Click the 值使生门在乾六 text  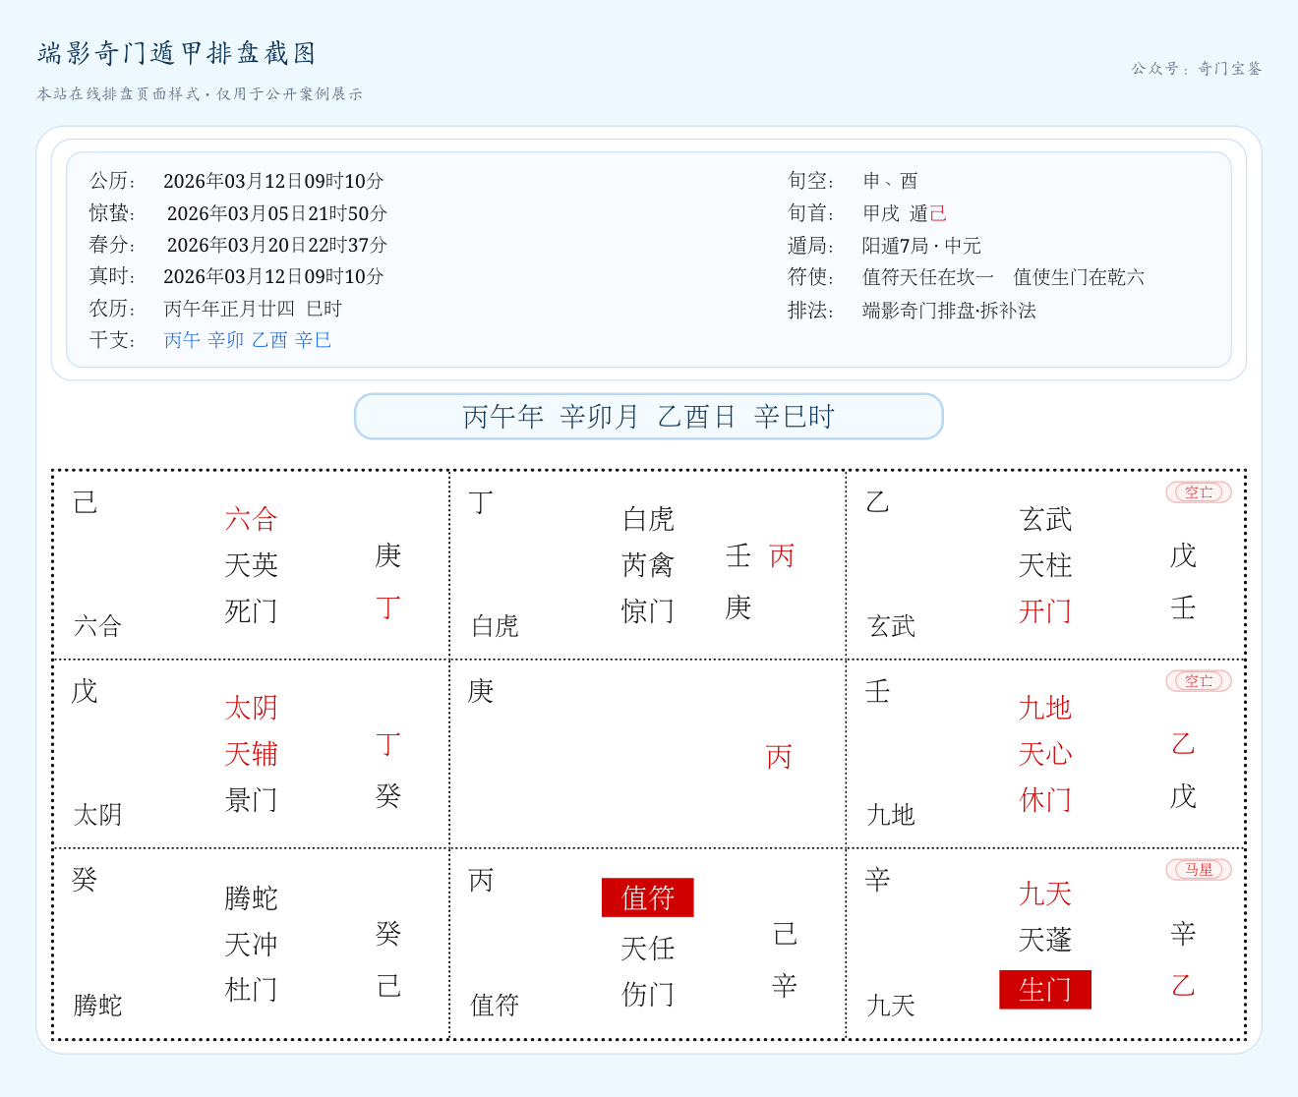1079,277
